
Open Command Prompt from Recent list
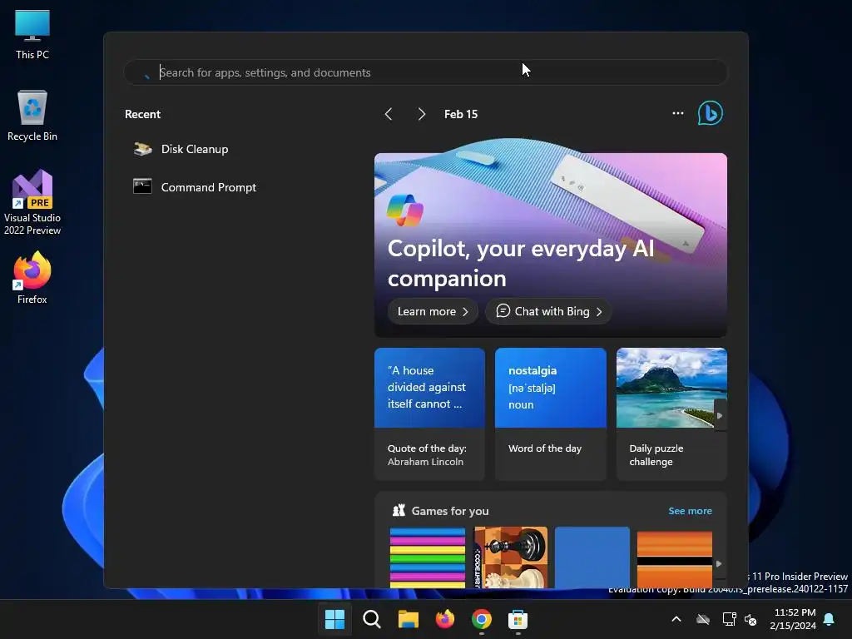(x=195, y=187)
